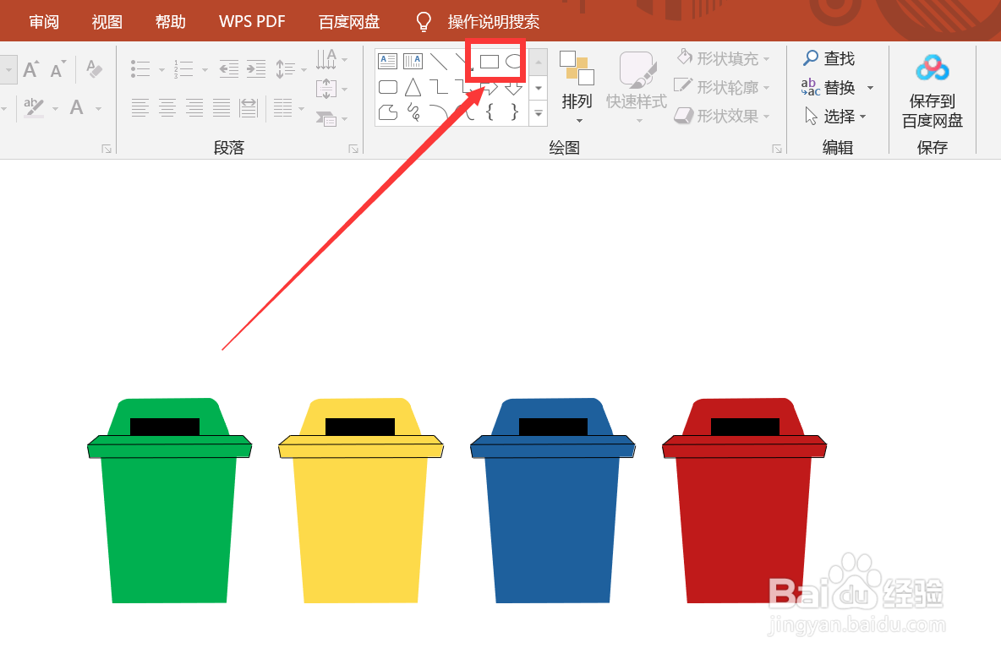
Task: Open the 选择 select dropdown
Action: pos(835,116)
